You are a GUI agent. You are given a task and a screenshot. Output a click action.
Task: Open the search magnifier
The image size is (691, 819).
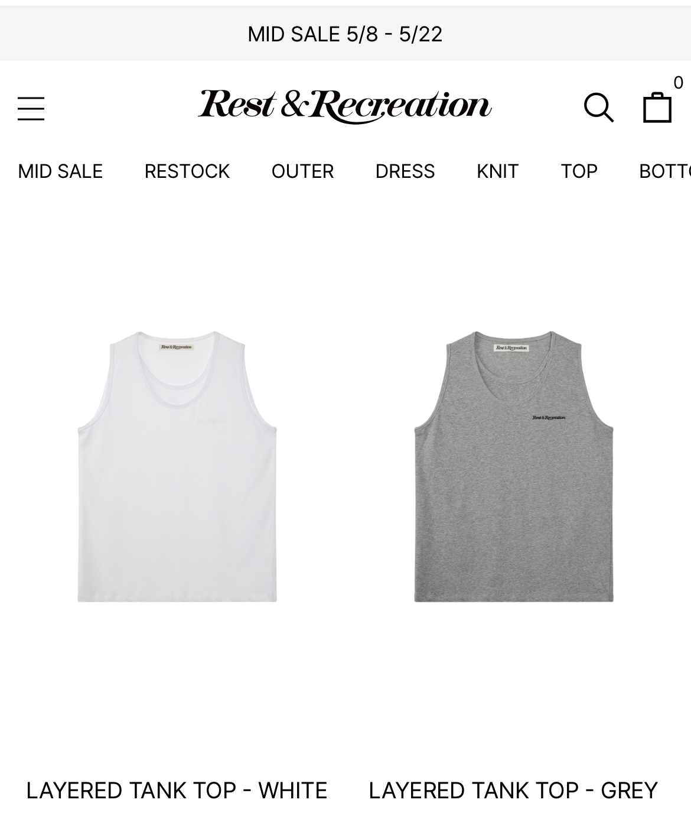[x=599, y=108]
